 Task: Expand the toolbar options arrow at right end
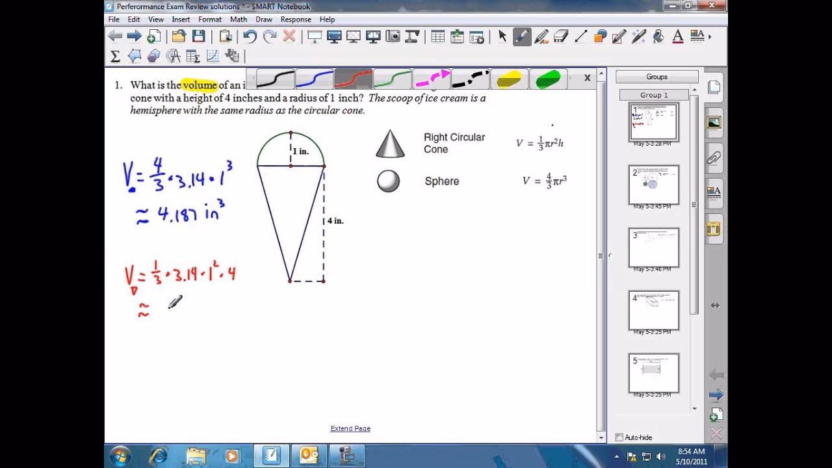709,36
